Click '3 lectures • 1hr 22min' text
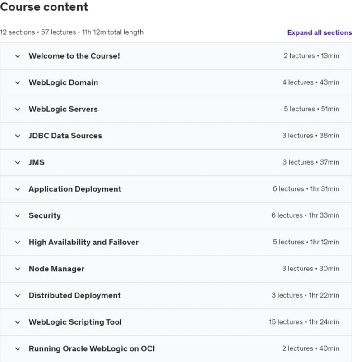Image resolution: width=352 pixels, height=362 pixels. 306,295
